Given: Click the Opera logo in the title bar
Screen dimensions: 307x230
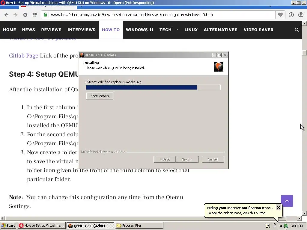Looking at the screenshot, I should pos(3,2).
